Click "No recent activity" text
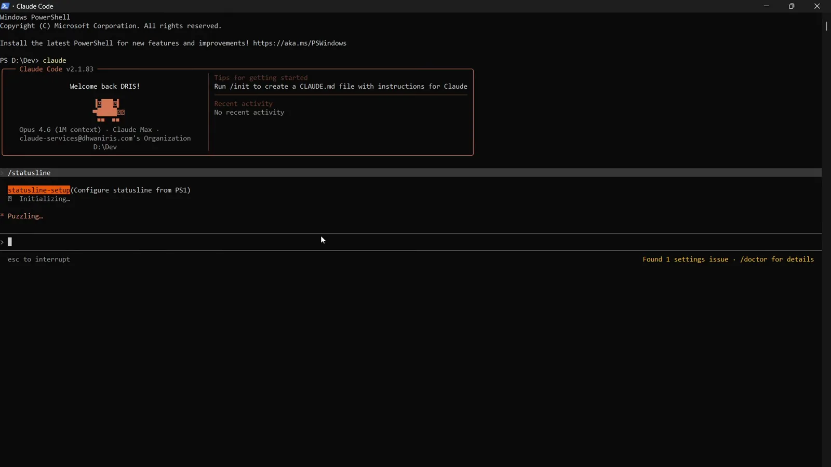 point(249,113)
